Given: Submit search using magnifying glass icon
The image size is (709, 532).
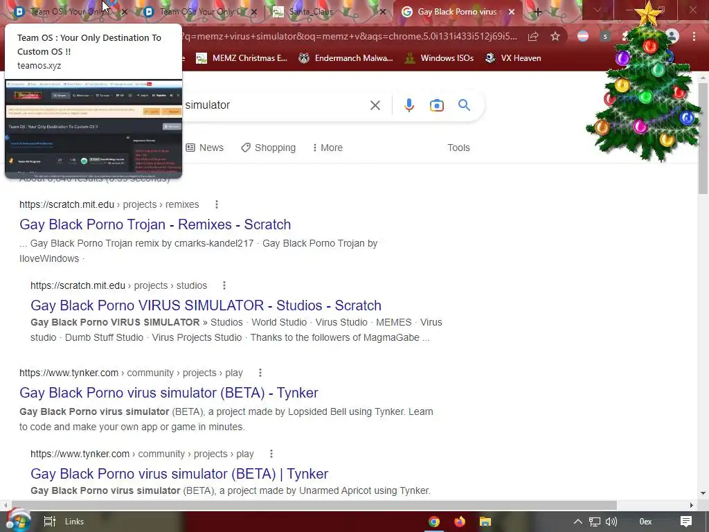Looking at the screenshot, I should point(464,105).
